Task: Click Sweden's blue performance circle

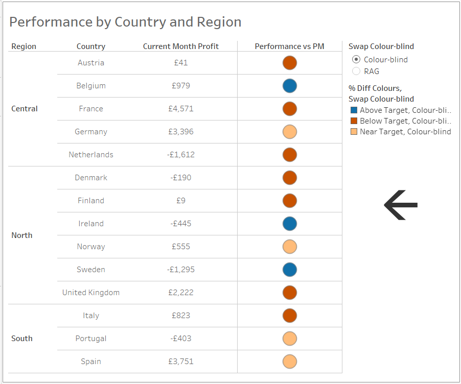Action: click(x=290, y=270)
